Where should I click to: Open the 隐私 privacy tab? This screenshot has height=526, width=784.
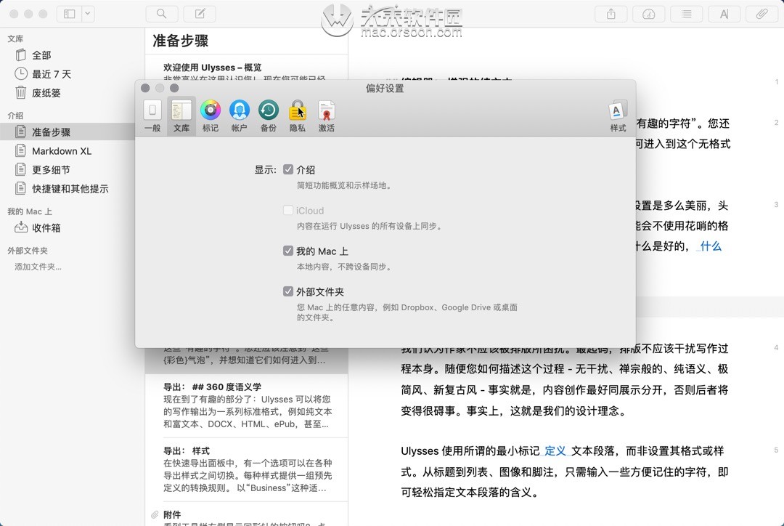point(298,116)
